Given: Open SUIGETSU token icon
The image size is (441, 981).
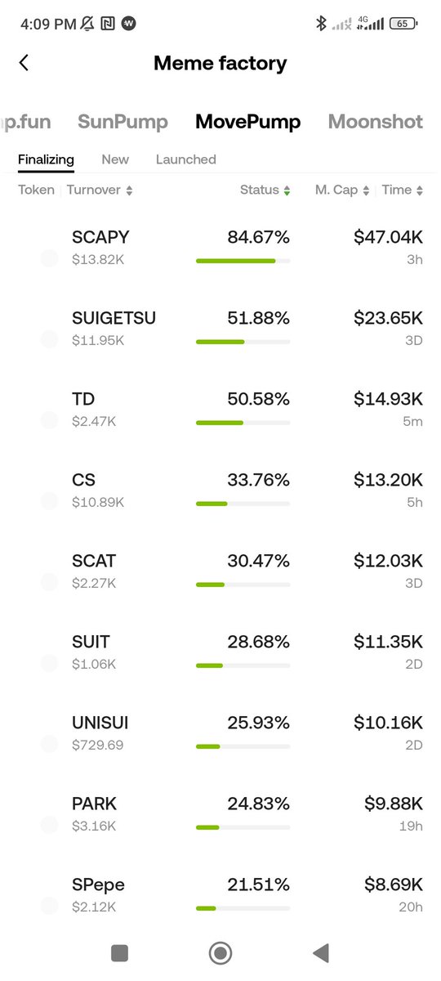Looking at the screenshot, I should click(x=49, y=339).
